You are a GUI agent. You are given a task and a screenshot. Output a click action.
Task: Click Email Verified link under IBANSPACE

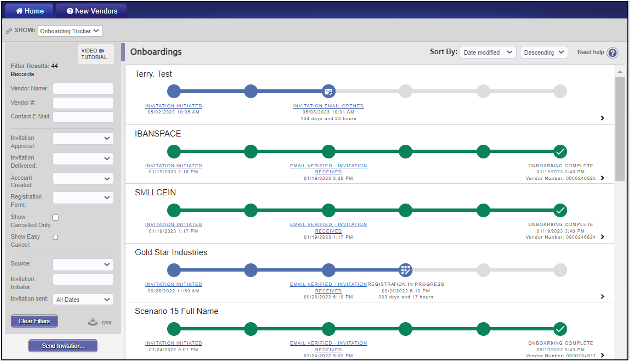(x=328, y=169)
